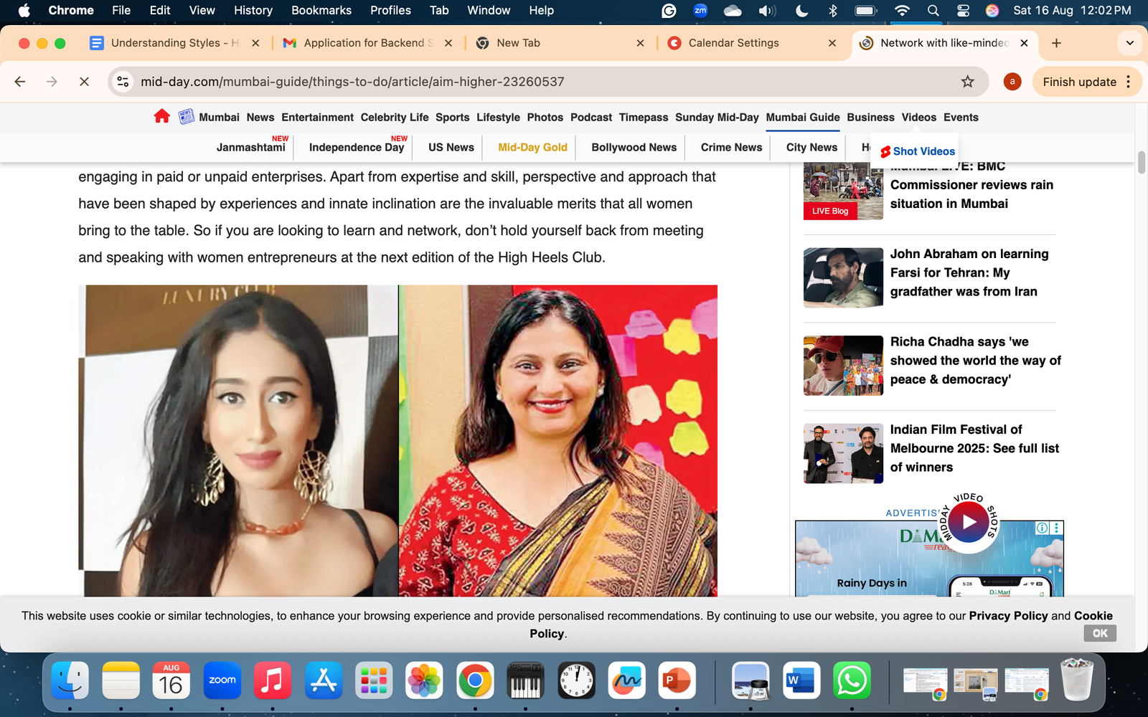
Task: Open the Chrome three-dot menu
Action: click(x=1129, y=82)
